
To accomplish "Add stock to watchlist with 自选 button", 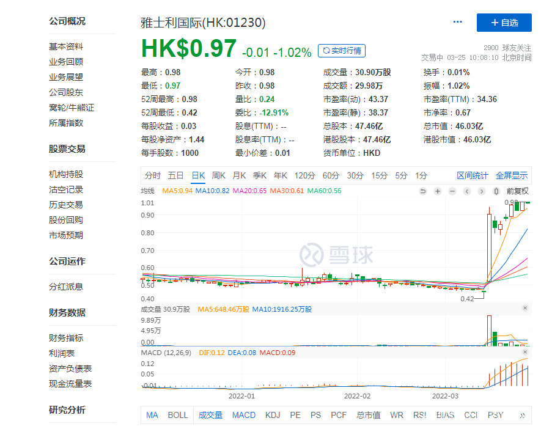I will tap(504, 23).
